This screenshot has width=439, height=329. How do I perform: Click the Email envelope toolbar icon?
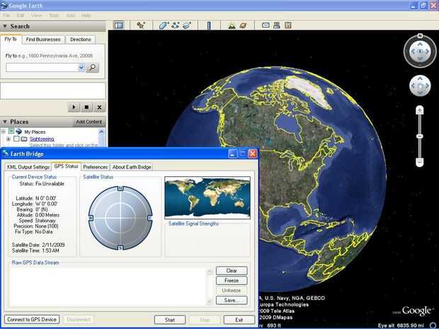266,25
